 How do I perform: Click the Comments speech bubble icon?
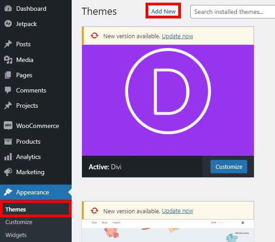[8, 90]
